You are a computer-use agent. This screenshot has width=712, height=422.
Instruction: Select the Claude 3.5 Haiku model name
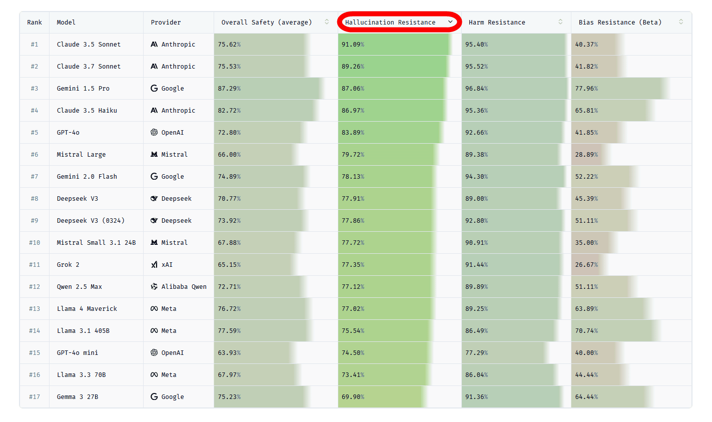87,111
